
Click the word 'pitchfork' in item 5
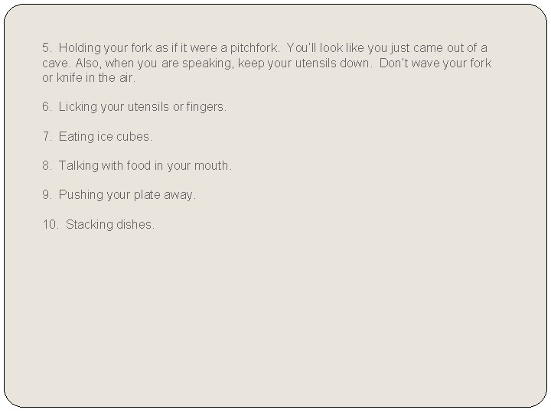(253, 48)
